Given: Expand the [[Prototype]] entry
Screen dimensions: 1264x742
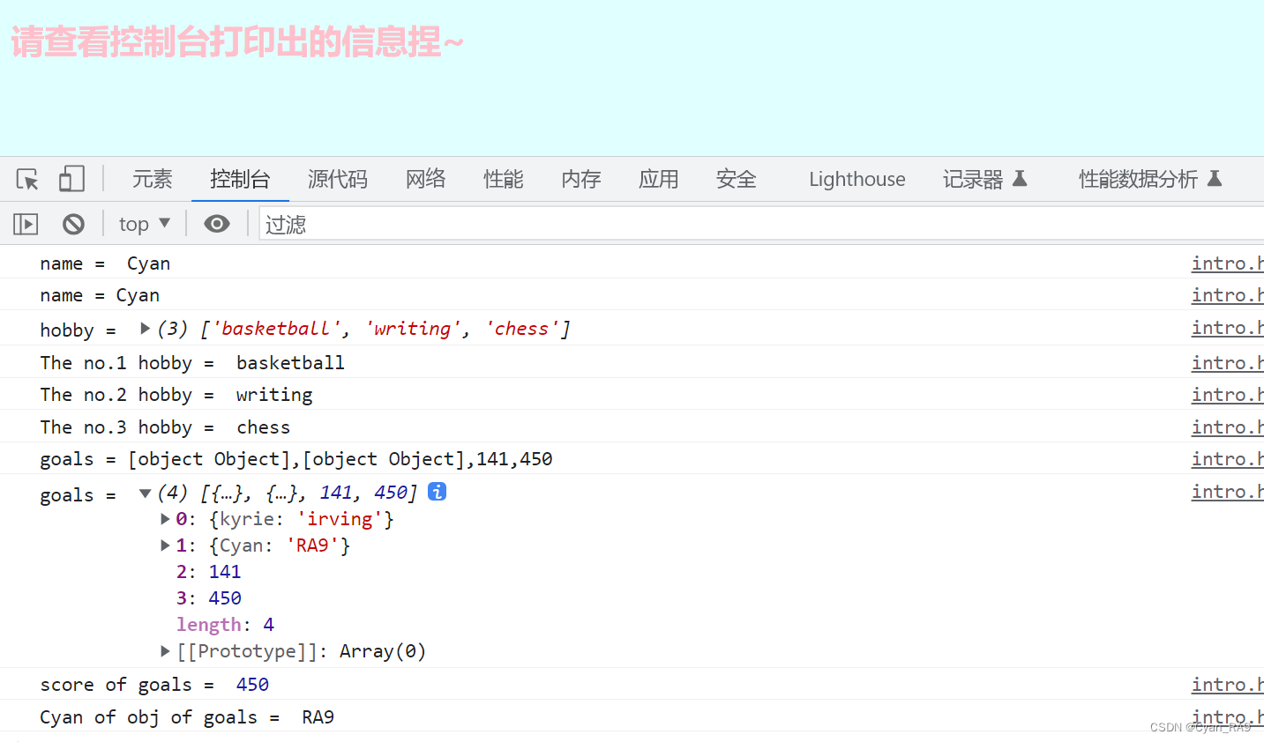Looking at the screenshot, I should pos(165,650).
